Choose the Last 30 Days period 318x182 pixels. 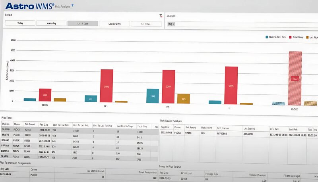pyautogui.click(x=114, y=23)
